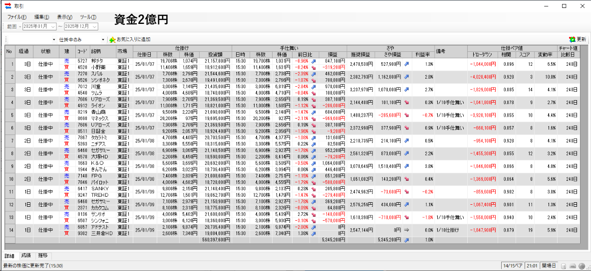Click the 売 link in row 1
Screen dimensions: 591x271
pyautogui.click(x=67, y=61)
